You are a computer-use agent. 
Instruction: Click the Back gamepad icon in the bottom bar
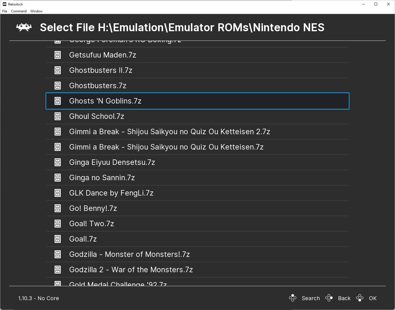329,298
